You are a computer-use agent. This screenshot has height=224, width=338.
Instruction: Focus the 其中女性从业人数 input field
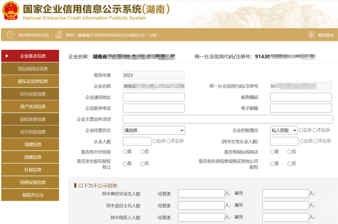(x=284, y=141)
